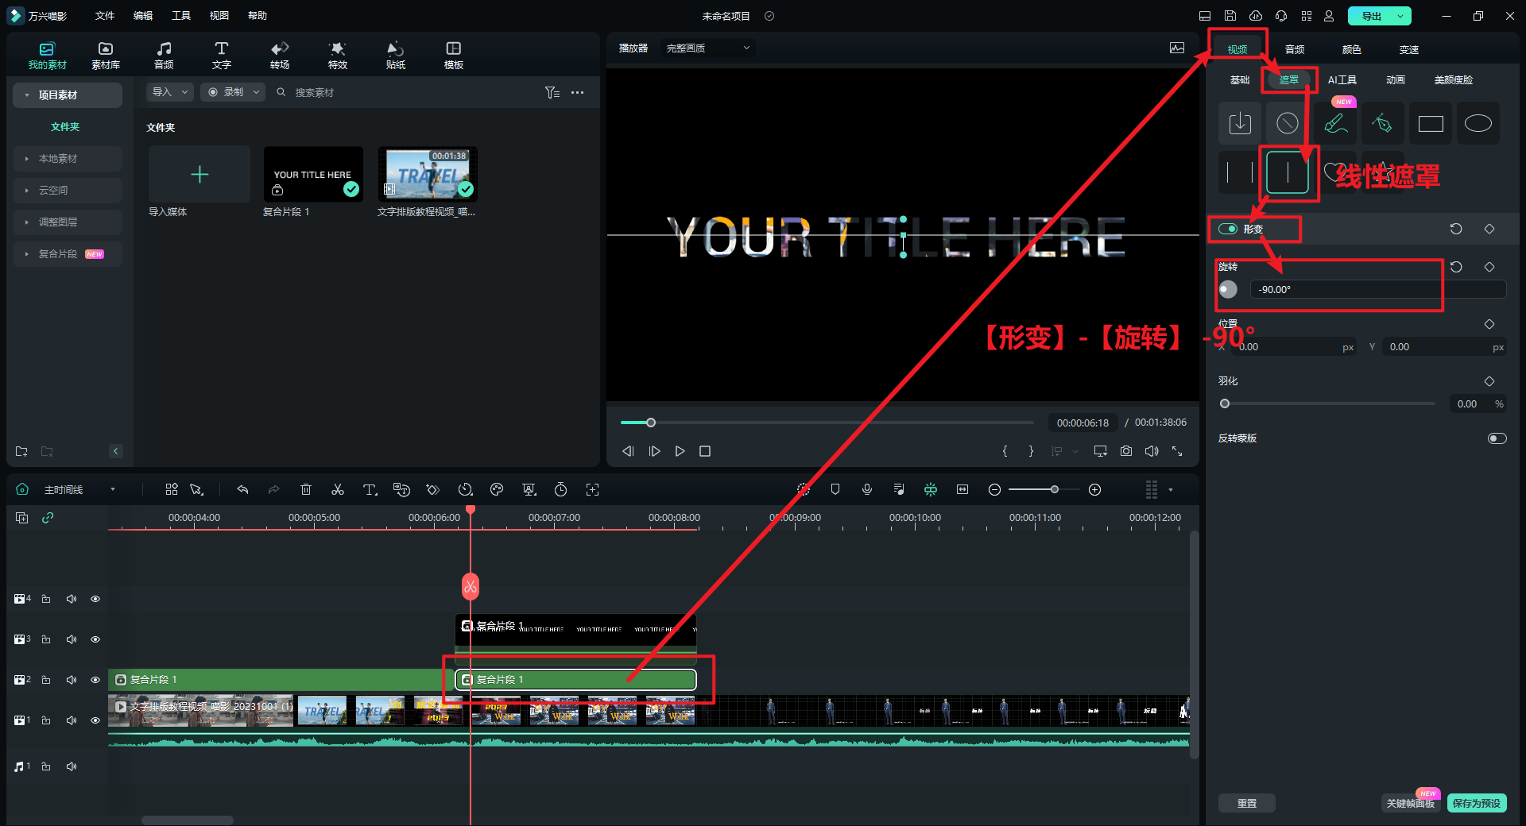Click the undo arrow in timeline toolbar
Image resolution: width=1526 pixels, height=826 pixels.
pos(242,490)
